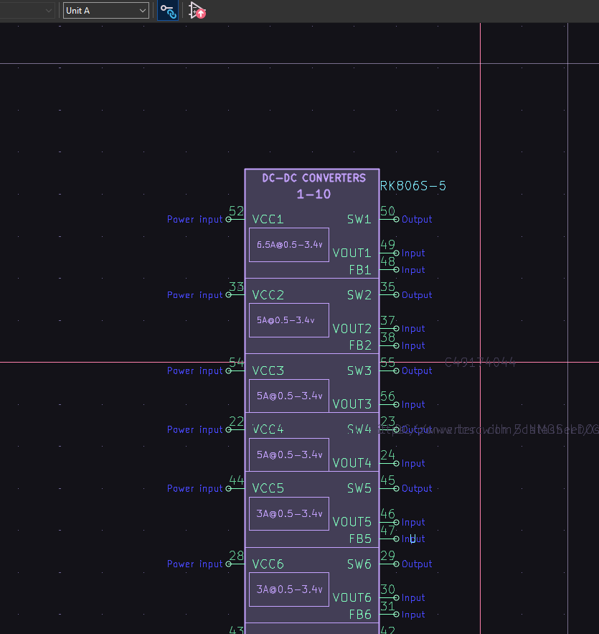Select the 5A rating box under VCC3
Screen dimensions: 599x634
(x=289, y=396)
